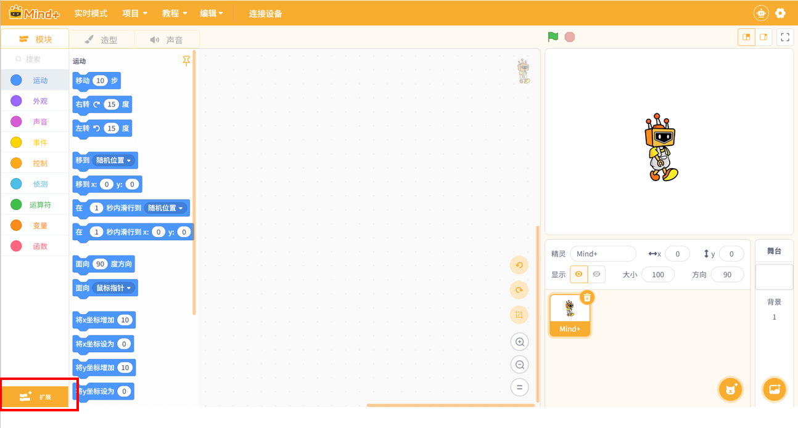Switch to the 声音 tab
The height and width of the screenshot is (428, 798).
coord(167,40)
